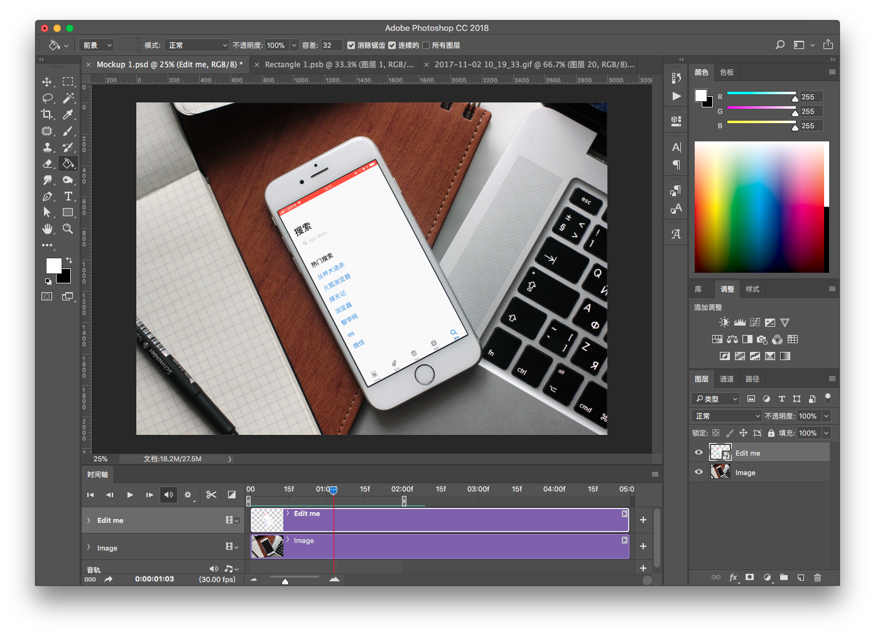This screenshot has height=636, width=875.
Task: Select the Move tool
Action: click(x=47, y=82)
